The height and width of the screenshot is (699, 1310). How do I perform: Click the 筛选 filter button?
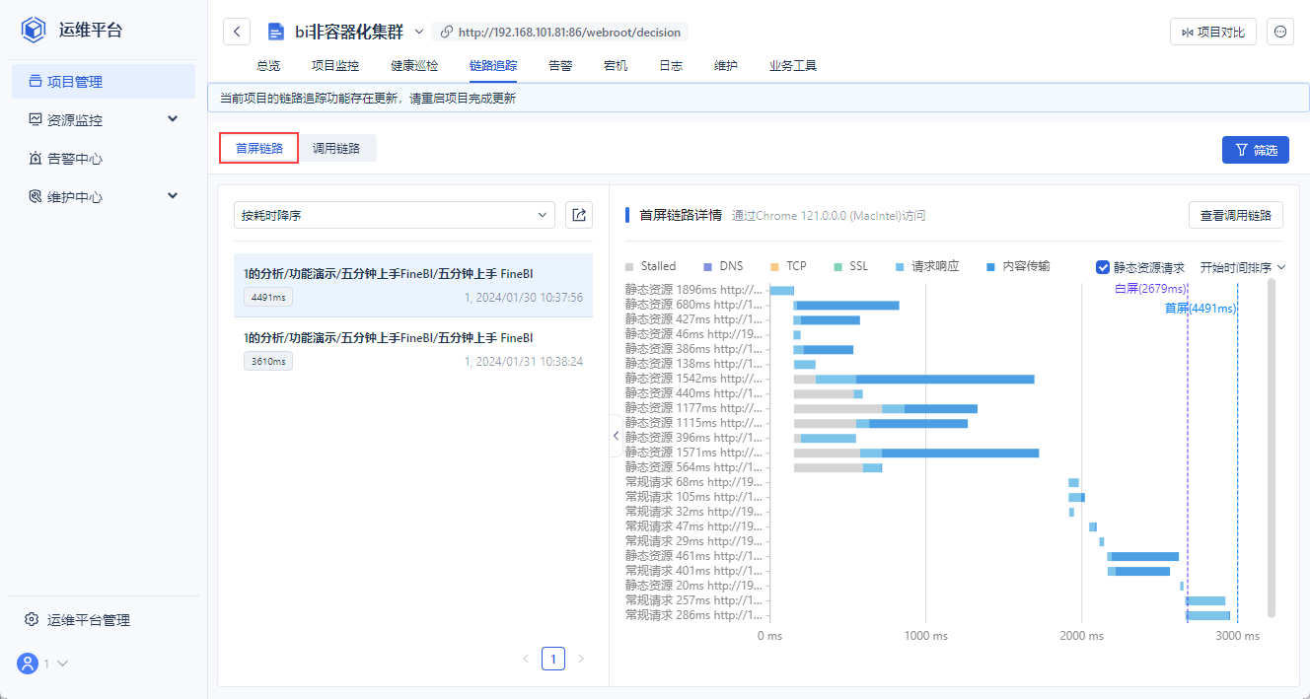[x=1255, y=150]
